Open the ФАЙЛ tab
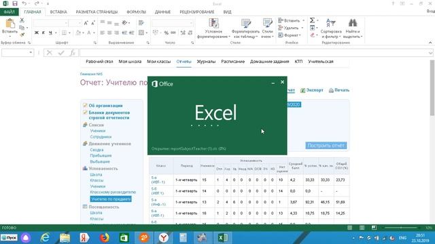The height and width of the screenshot is (244, 435). [x=9, y=12]
